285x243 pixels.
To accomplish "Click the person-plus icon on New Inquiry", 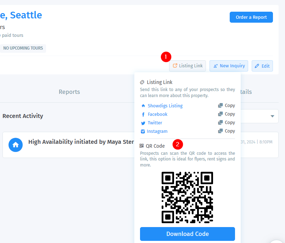I will tap(216, 66).
